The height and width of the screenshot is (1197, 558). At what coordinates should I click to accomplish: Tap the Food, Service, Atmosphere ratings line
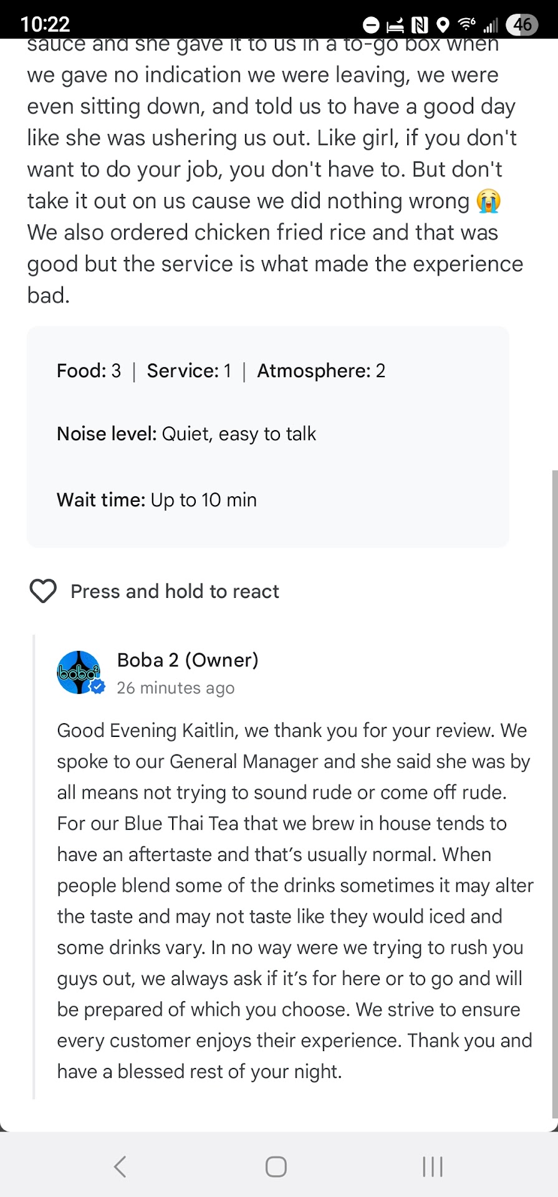[x=221, y=371]
